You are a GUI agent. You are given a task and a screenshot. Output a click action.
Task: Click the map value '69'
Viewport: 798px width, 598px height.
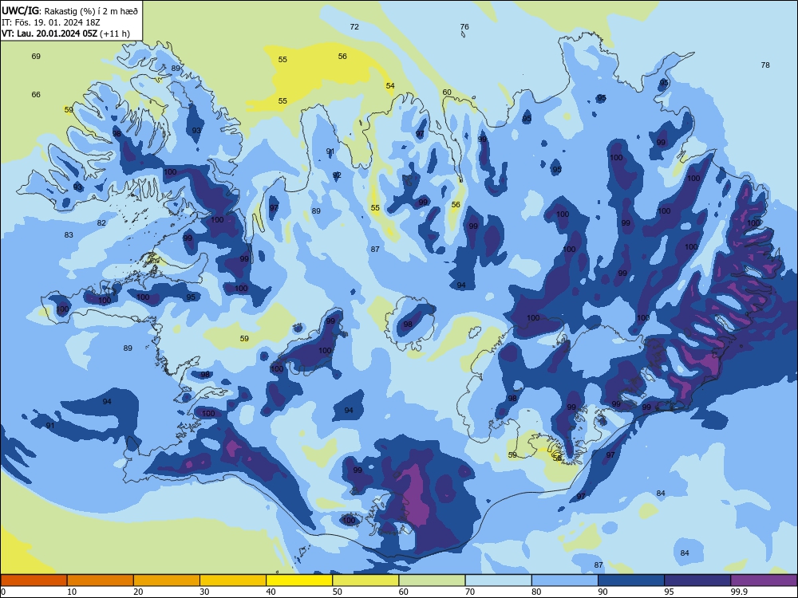pos(36,57)
